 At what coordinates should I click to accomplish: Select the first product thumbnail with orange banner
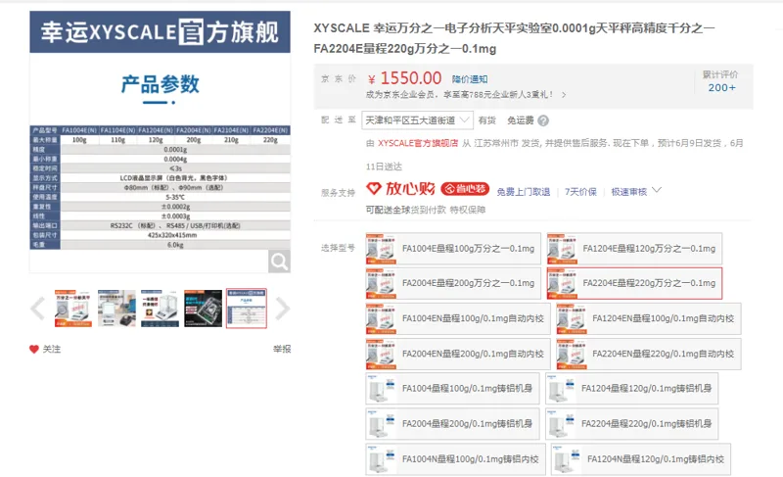(x=73, y=309)
